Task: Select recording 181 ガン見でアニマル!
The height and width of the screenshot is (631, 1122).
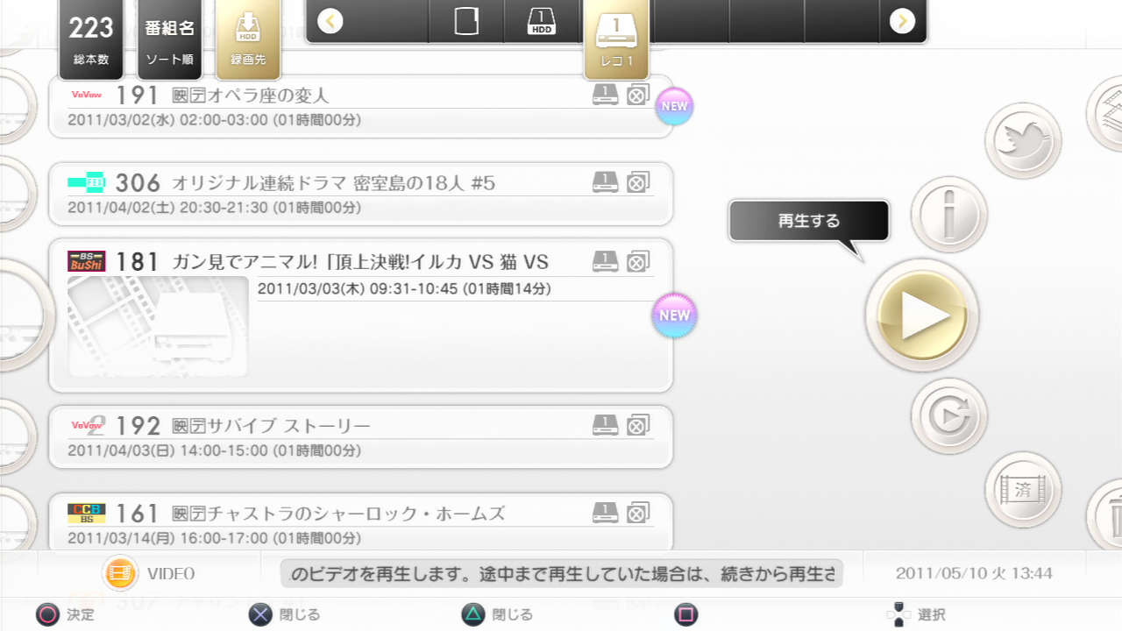Action: [360, 315]
